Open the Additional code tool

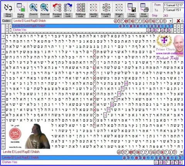coord(81,7)
